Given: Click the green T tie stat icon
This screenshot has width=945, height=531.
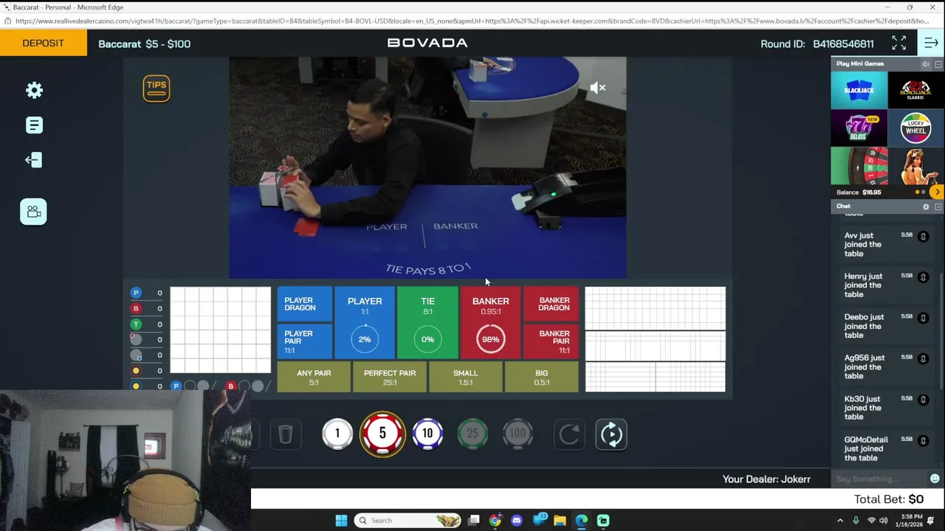Looking at the screenshot, I should 136,324.
